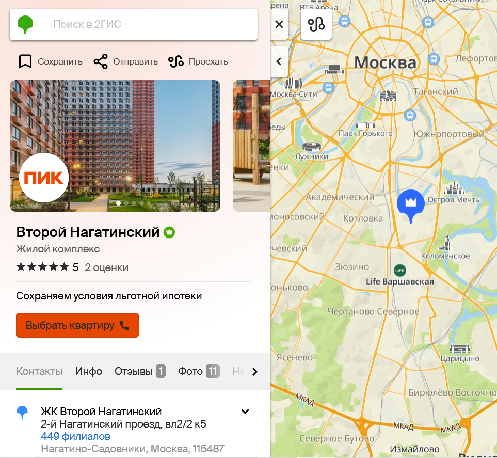497x458 pixels.
Task: Open the route planner button on the map
Action: tap(316, 24)
